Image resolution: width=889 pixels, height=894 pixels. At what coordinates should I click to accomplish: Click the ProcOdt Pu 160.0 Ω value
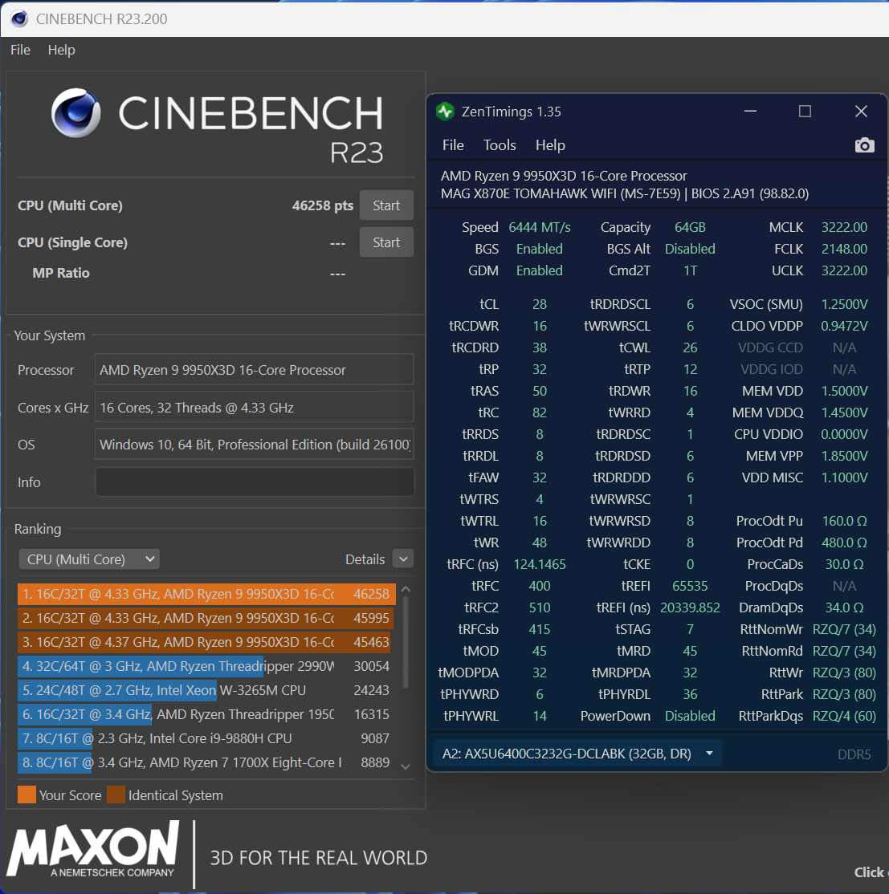click(844, 521)
